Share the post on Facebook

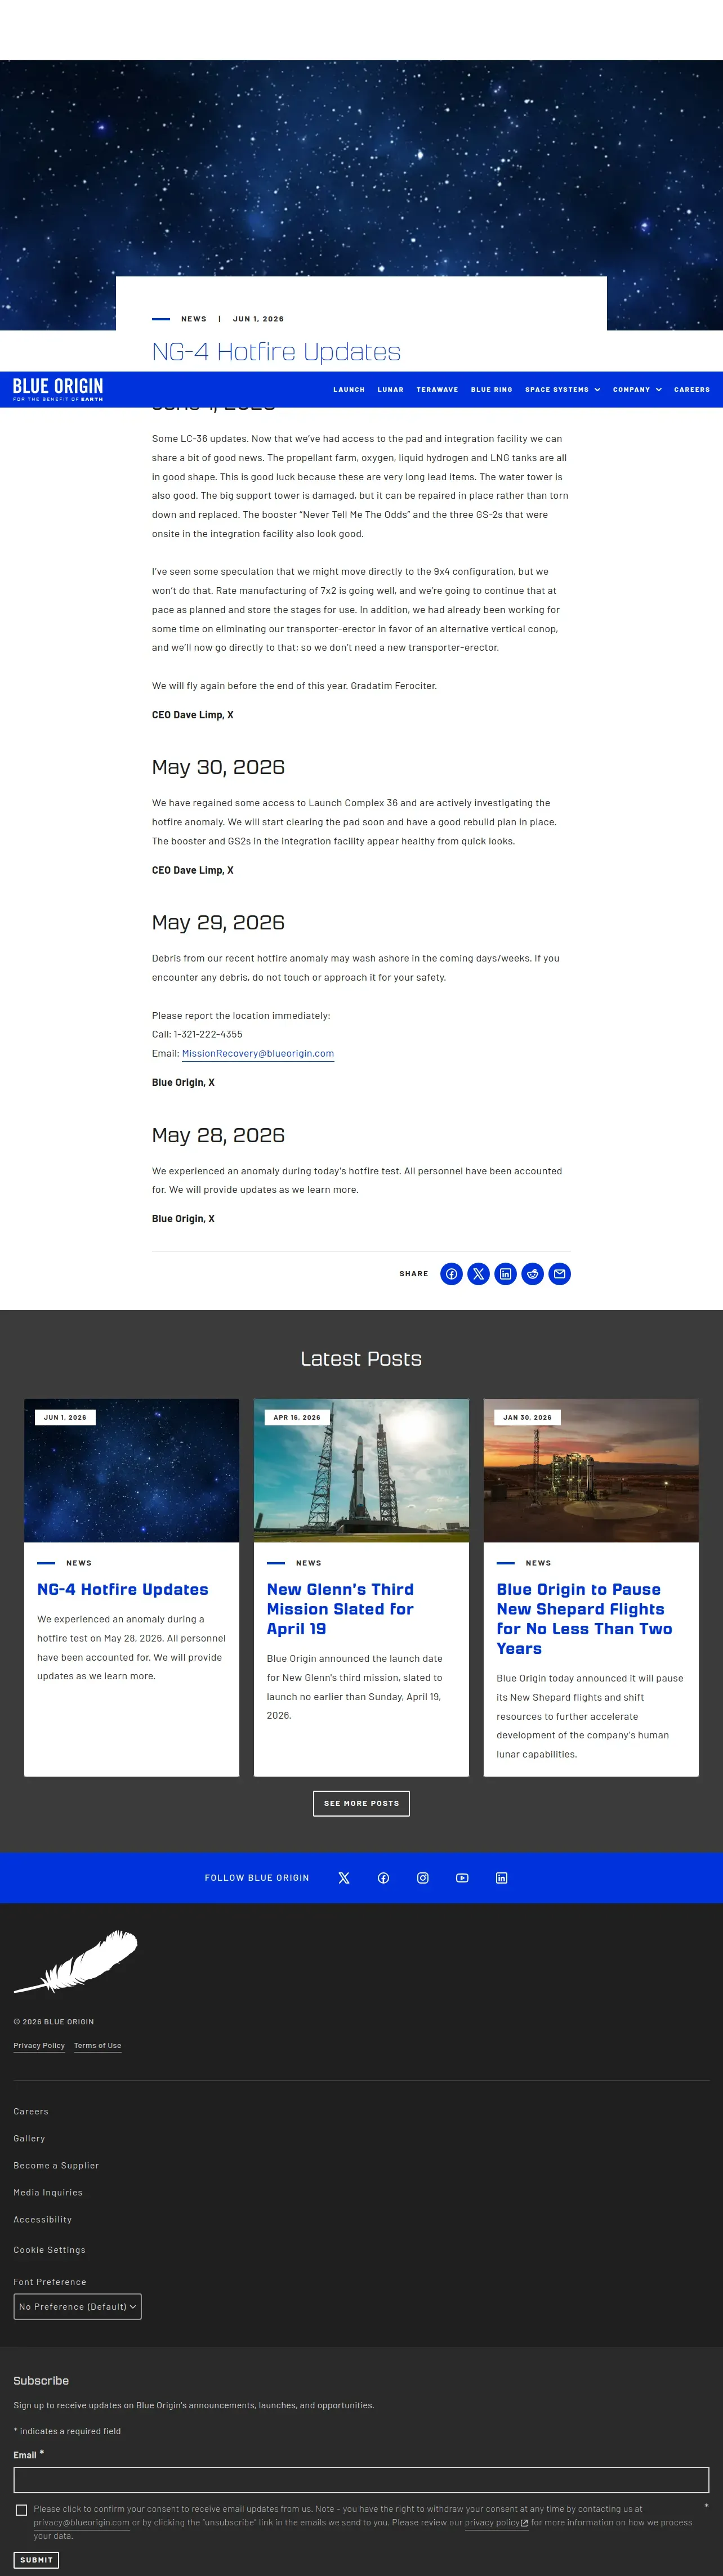(x=451, y=1274)
